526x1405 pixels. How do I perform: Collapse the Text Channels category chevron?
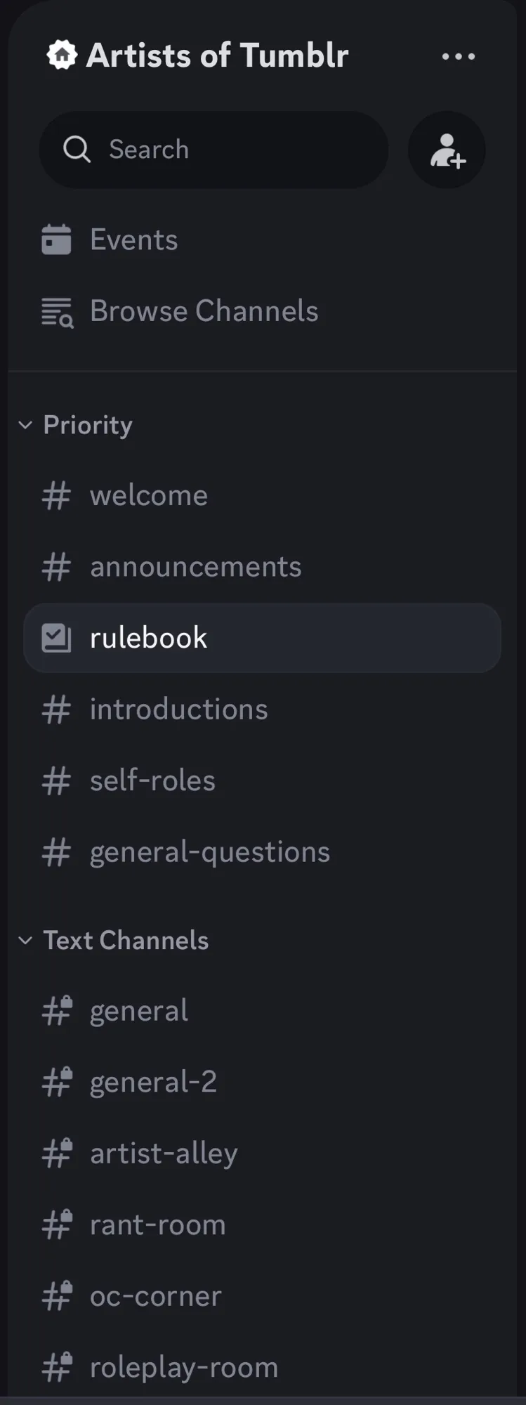[x=25, y=941]
